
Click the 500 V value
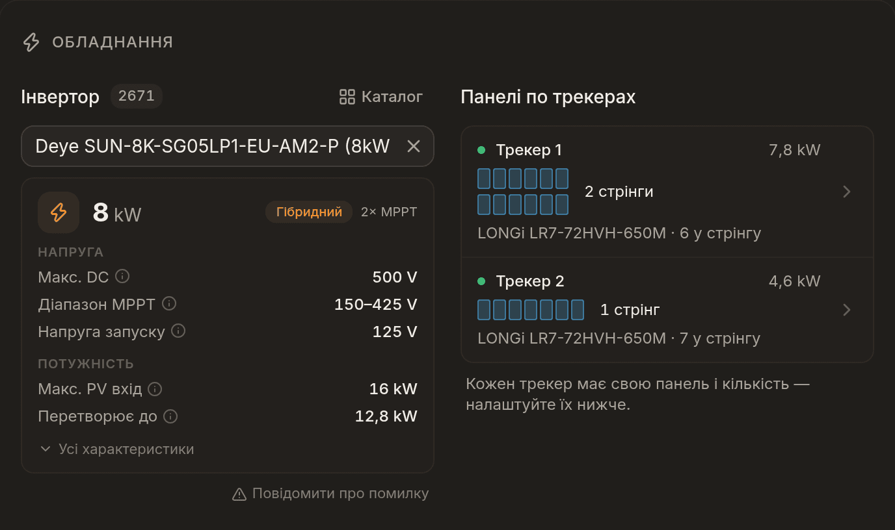(x=395, y=277)
